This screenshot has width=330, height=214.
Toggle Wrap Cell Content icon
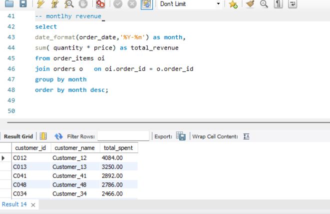246,136
